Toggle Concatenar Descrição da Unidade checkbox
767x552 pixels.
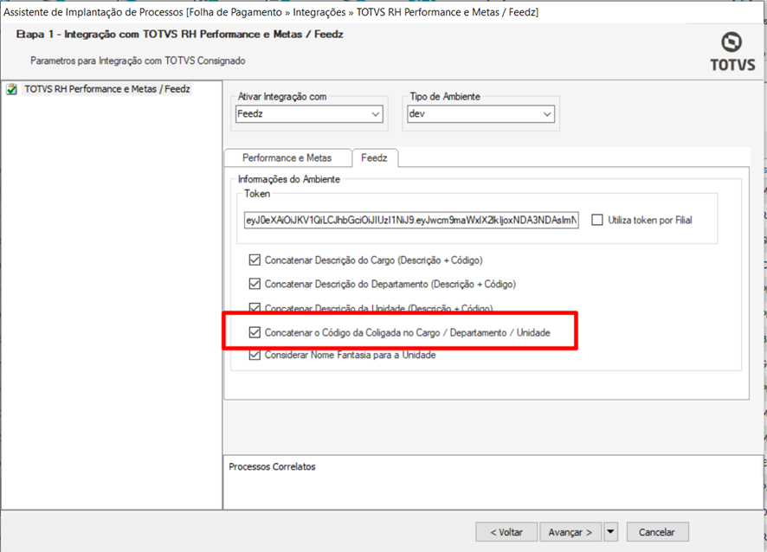[255, 307]
